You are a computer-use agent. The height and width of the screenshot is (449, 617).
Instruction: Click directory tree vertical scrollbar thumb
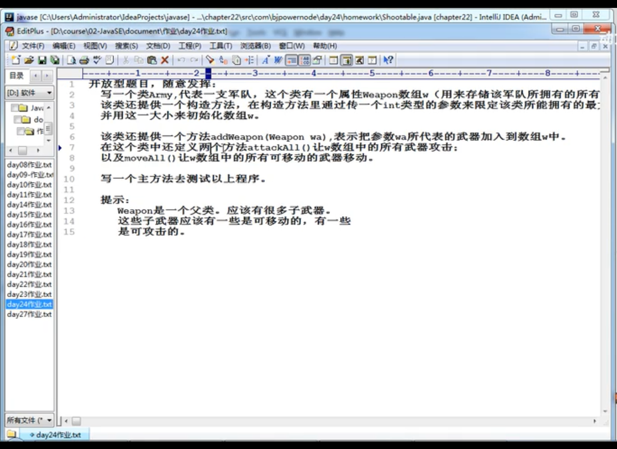(48, 128)
